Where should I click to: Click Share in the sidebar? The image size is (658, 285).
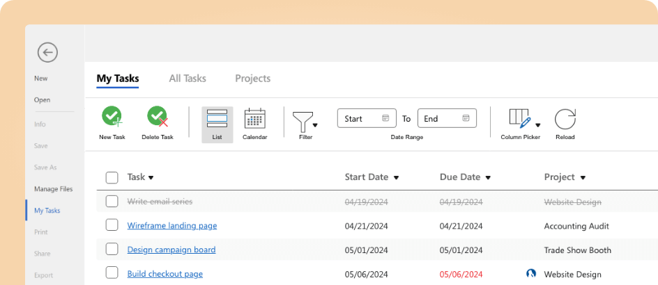(43, 254)
